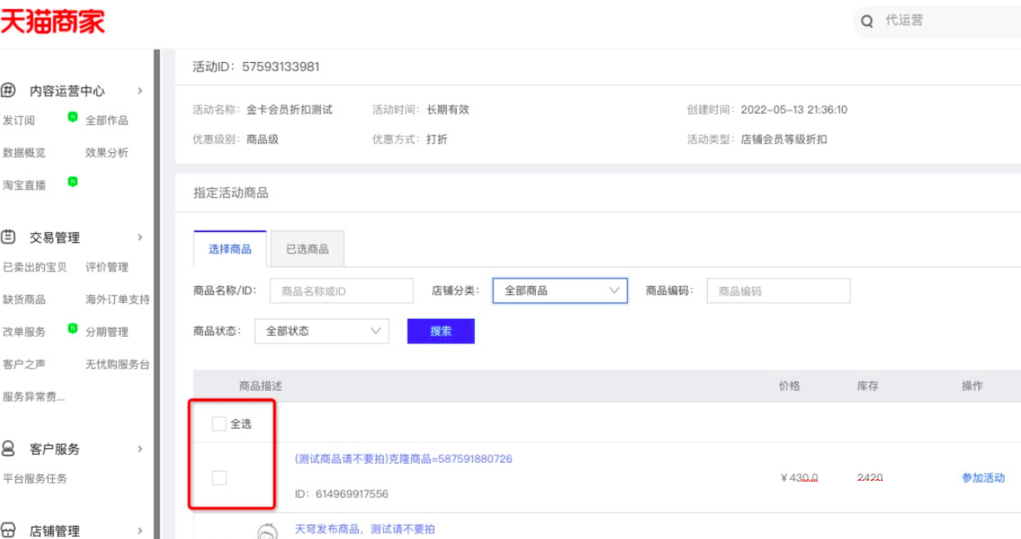This screenshot has width=1021, height=539.
Task: Open the 店铺分类 全部商品 dropdown
Action: [560, 290]
